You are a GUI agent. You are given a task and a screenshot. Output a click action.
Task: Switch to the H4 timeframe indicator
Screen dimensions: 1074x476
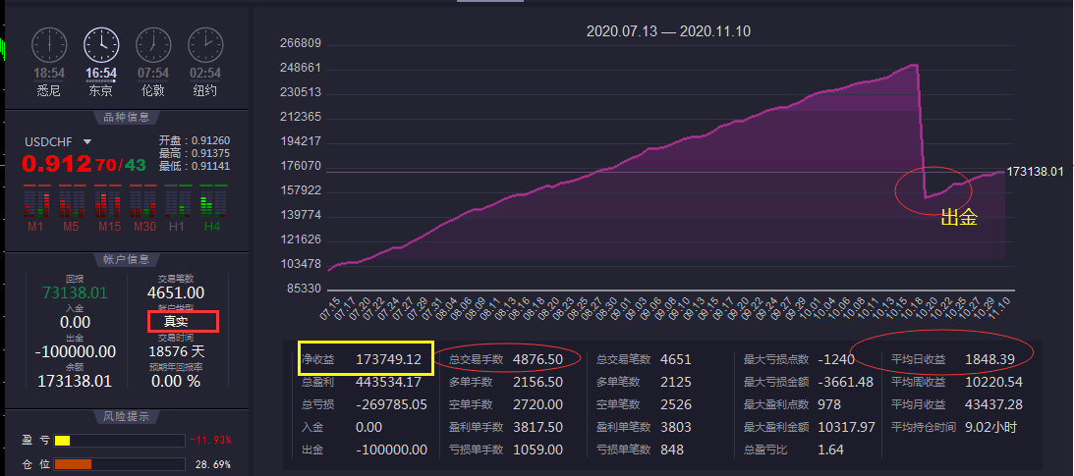click(x=211, y=202)
